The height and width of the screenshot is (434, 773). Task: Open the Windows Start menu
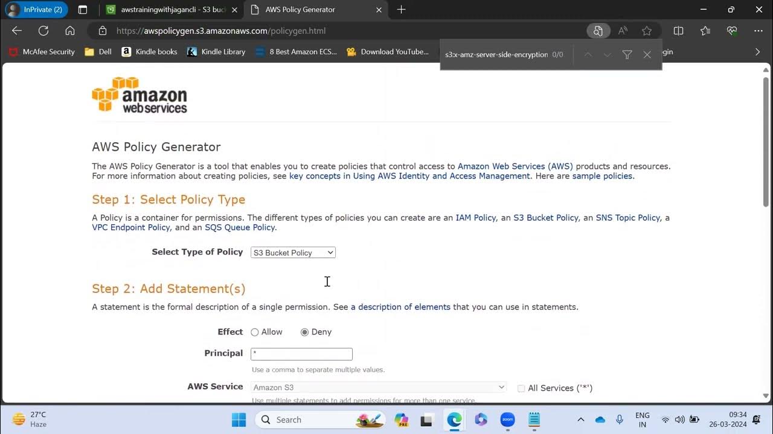(x=239, y=420)
